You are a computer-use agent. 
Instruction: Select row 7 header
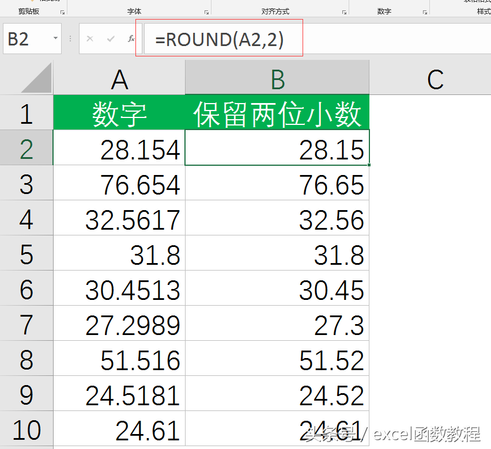coord(27,323)
